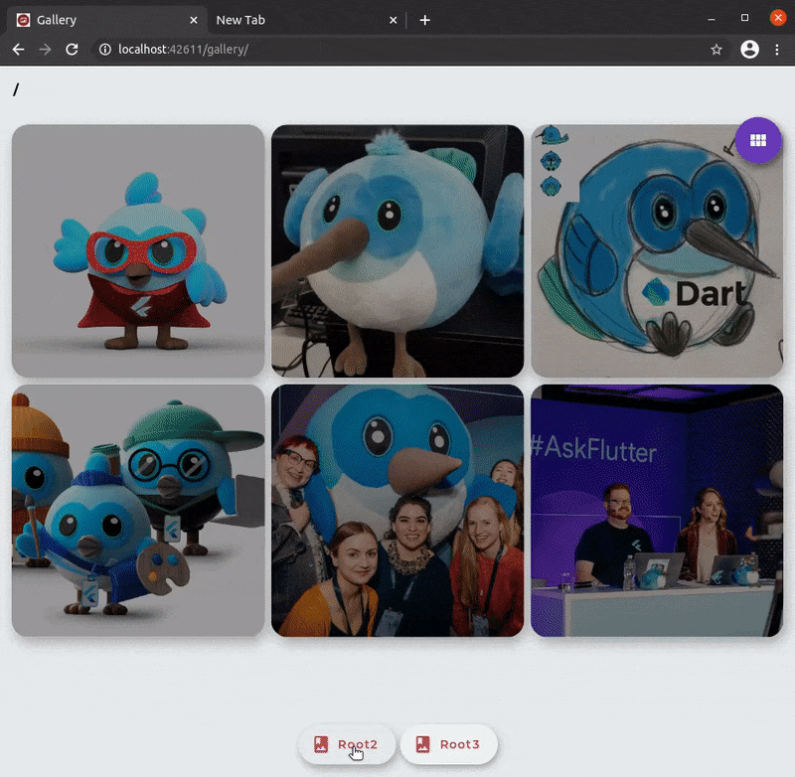View site information icon in address bar
Viewport: 795px width, 777px height.
[105, 49]
